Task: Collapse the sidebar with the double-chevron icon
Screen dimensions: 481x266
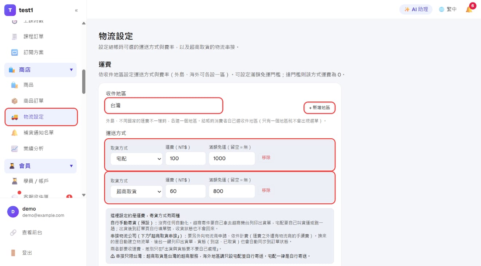Action: [76, 11]
